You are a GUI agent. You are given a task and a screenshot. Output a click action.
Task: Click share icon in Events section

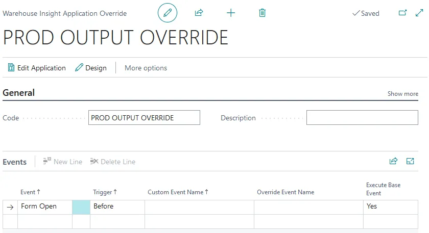point(393,161)
